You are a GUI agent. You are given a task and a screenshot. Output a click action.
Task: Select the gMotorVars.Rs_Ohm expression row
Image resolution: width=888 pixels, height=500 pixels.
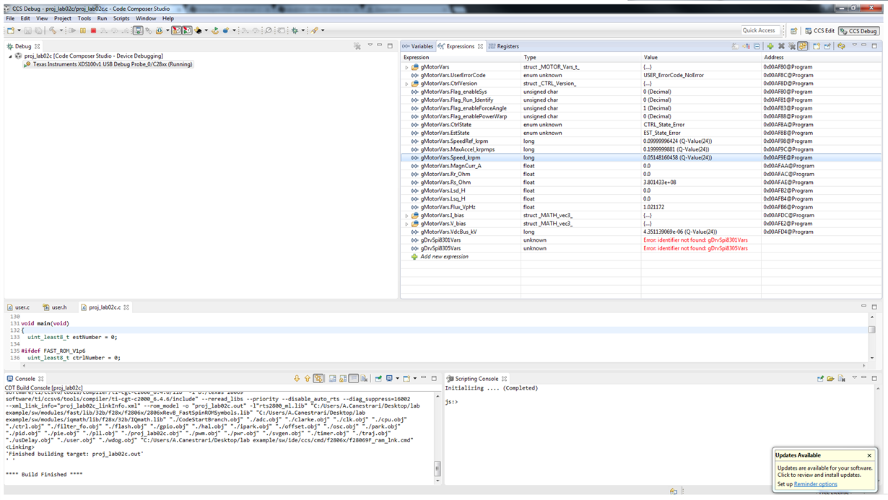pyautogui.click(x=641, y=183)
